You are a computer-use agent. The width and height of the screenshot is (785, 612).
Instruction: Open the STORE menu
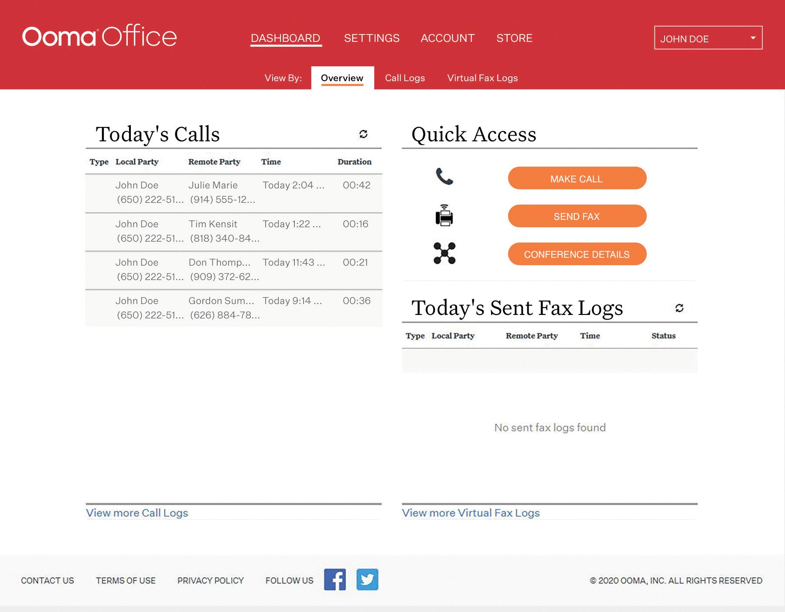click(x=515, y=38)
